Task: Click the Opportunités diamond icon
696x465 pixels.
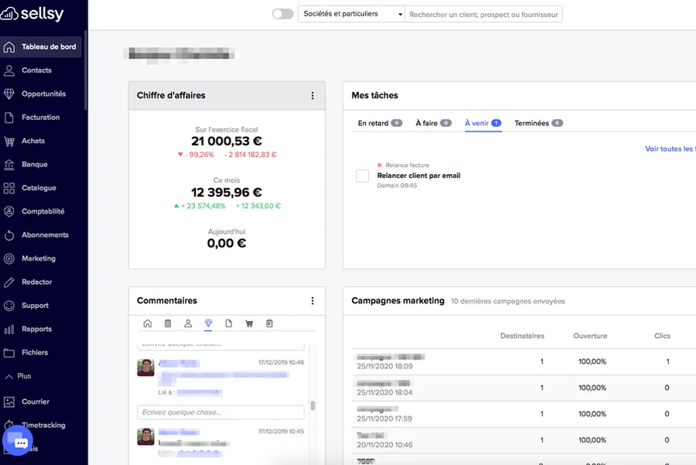Action: click(x=9, y=94)
